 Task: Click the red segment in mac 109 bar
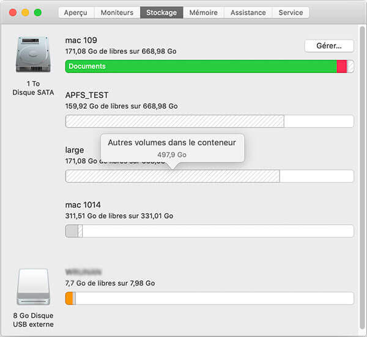(342, 67)
